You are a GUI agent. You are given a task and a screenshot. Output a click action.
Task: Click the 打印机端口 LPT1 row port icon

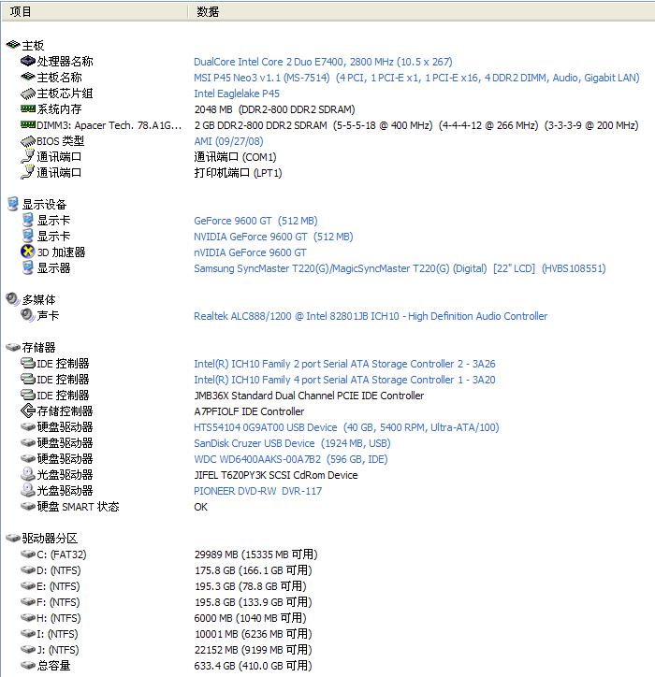coord(28,172)
